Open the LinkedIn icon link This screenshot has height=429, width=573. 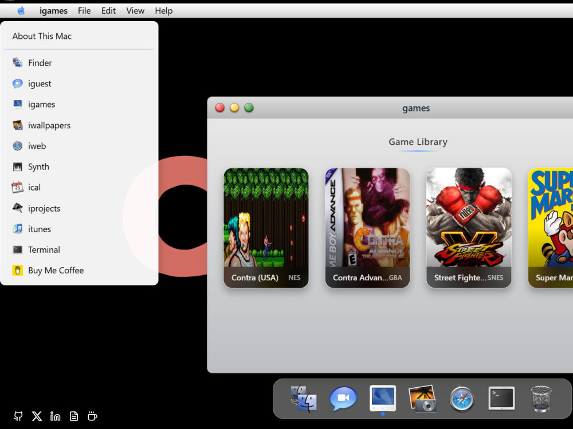[55, 416]
